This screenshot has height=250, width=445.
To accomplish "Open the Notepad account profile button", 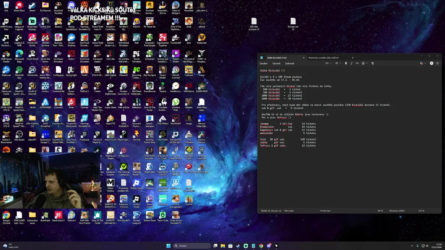I will 431,63.
